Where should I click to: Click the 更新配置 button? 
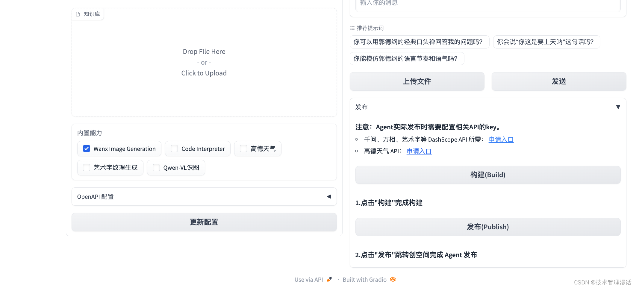204,222
